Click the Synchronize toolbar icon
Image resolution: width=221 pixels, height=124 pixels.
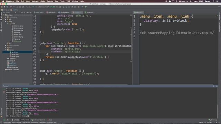pyautogui.click(x=7, y=7)
